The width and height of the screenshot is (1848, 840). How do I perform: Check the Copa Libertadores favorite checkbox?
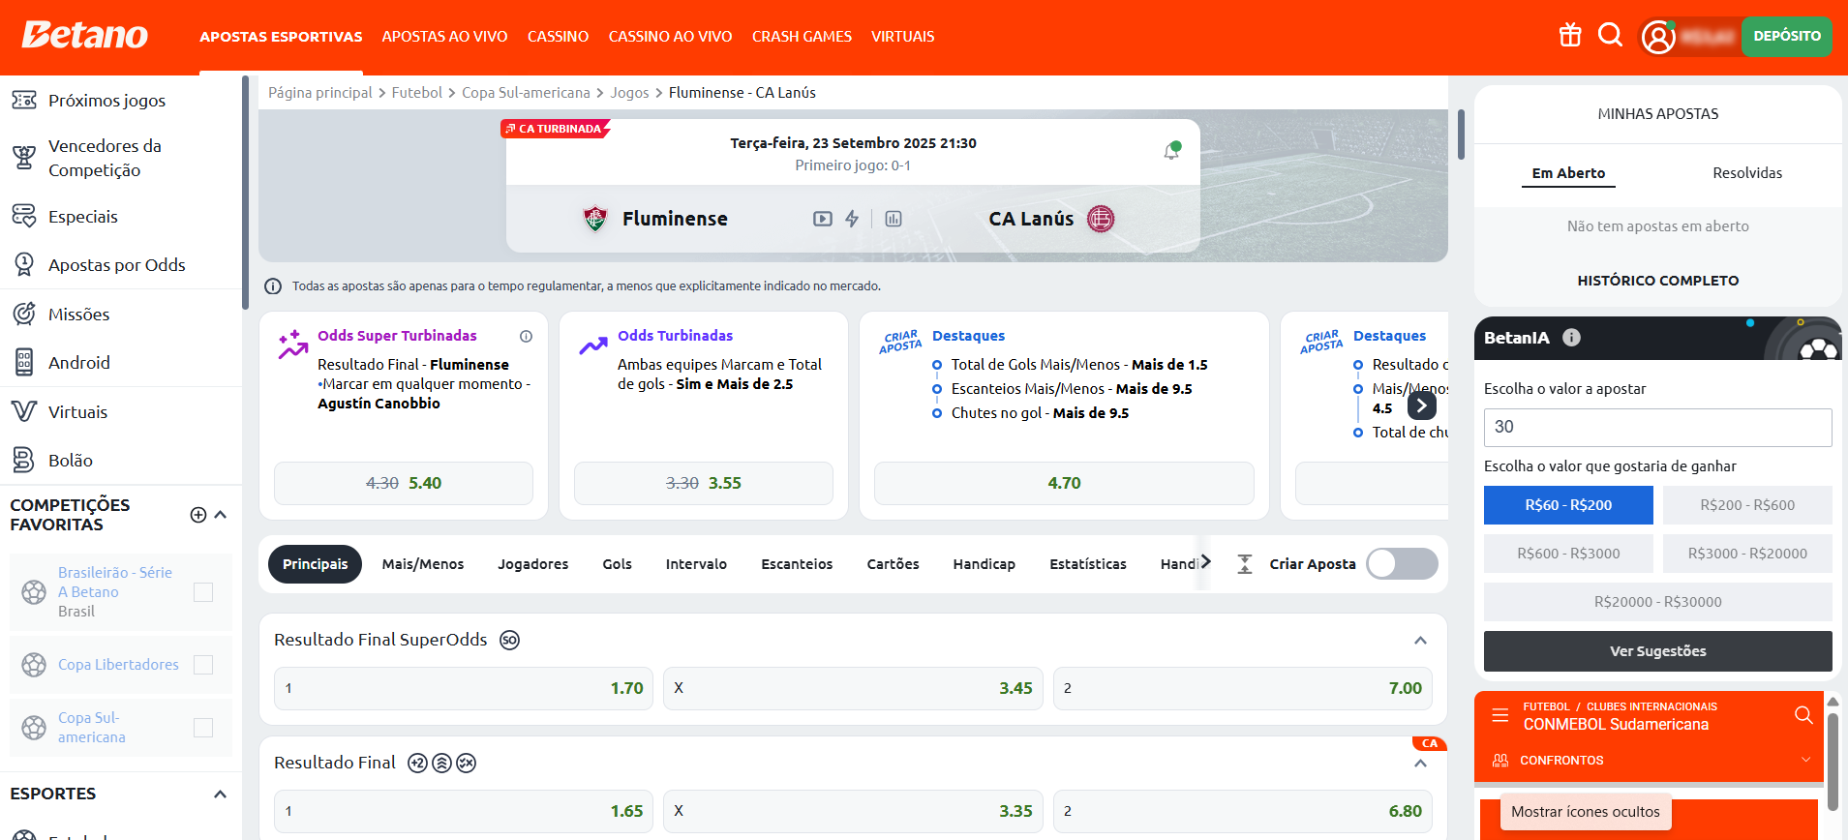pyautogui.click(x=203, y=665)
